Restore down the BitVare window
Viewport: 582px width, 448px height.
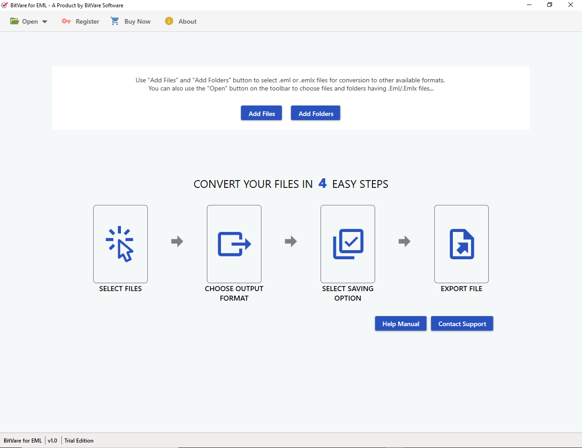pos(550,5)
